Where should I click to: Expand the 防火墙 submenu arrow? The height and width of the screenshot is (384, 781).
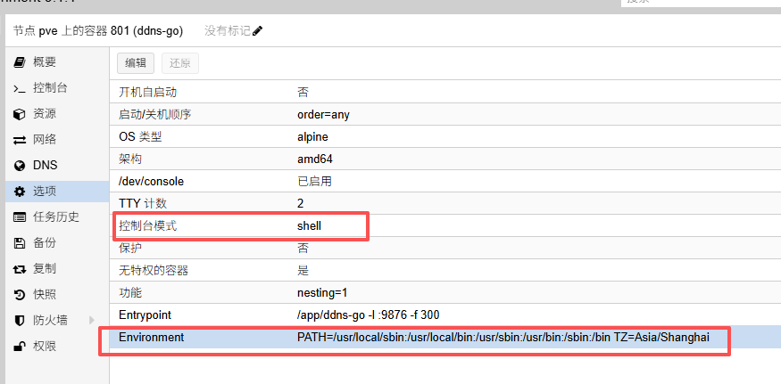(x=92, y=321)
